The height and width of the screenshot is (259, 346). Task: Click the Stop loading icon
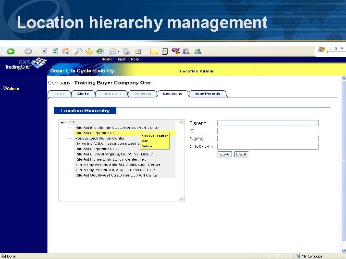[44, 51]
